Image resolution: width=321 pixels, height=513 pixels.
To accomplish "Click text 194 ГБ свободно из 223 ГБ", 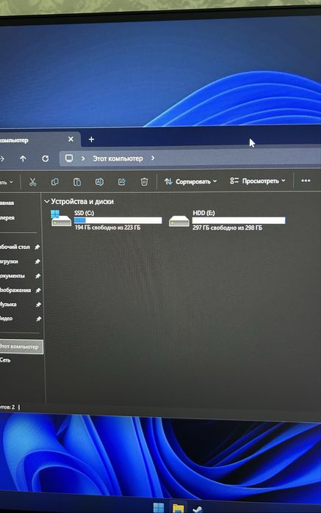I will tap(107, 228).
